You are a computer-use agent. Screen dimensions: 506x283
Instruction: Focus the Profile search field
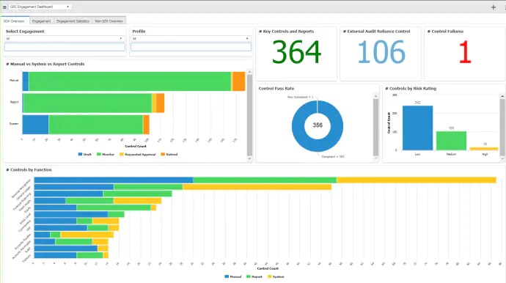[191, 47]
